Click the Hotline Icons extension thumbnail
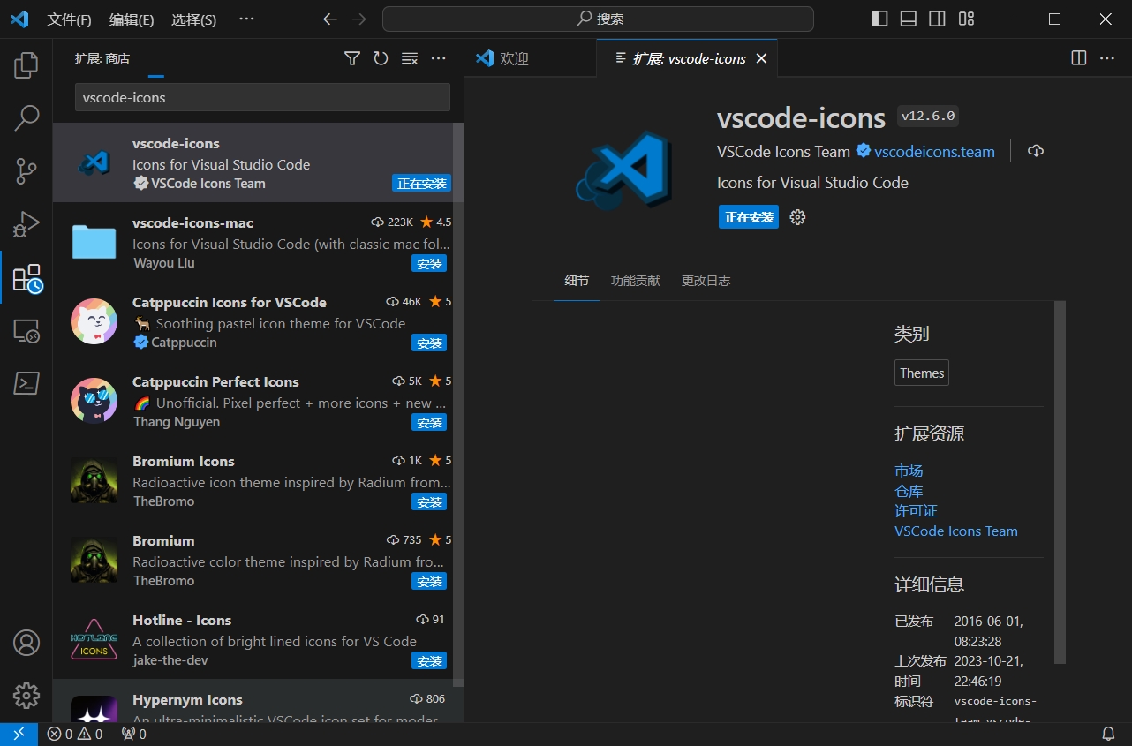 pos(94,640)
